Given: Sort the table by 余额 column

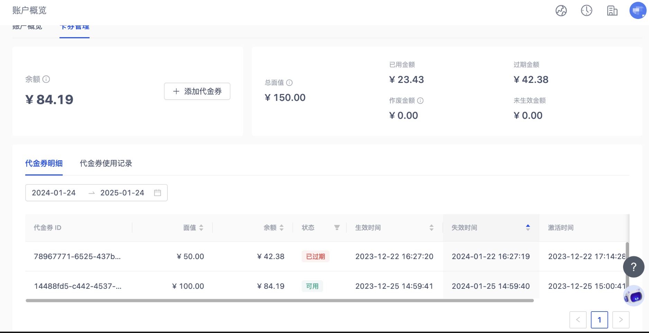Looking at the screenshot, I should click(282, 228).
